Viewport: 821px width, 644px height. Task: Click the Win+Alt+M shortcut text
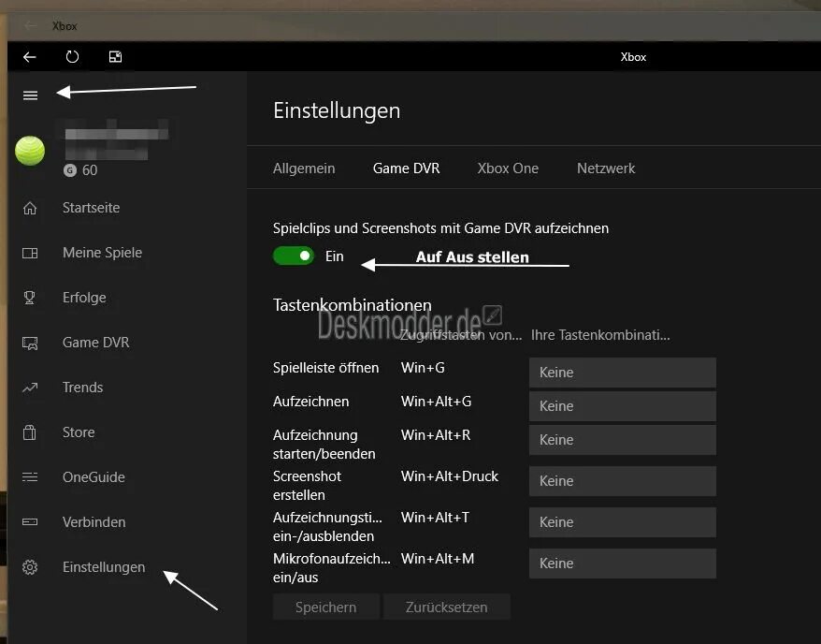438,559
